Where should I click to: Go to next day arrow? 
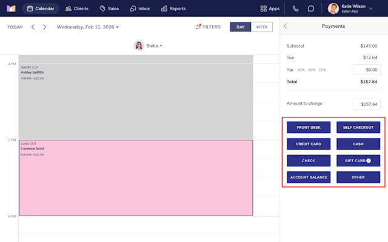coord(44,27)
